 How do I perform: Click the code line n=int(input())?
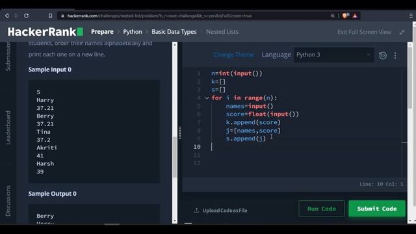coord(237,73)
